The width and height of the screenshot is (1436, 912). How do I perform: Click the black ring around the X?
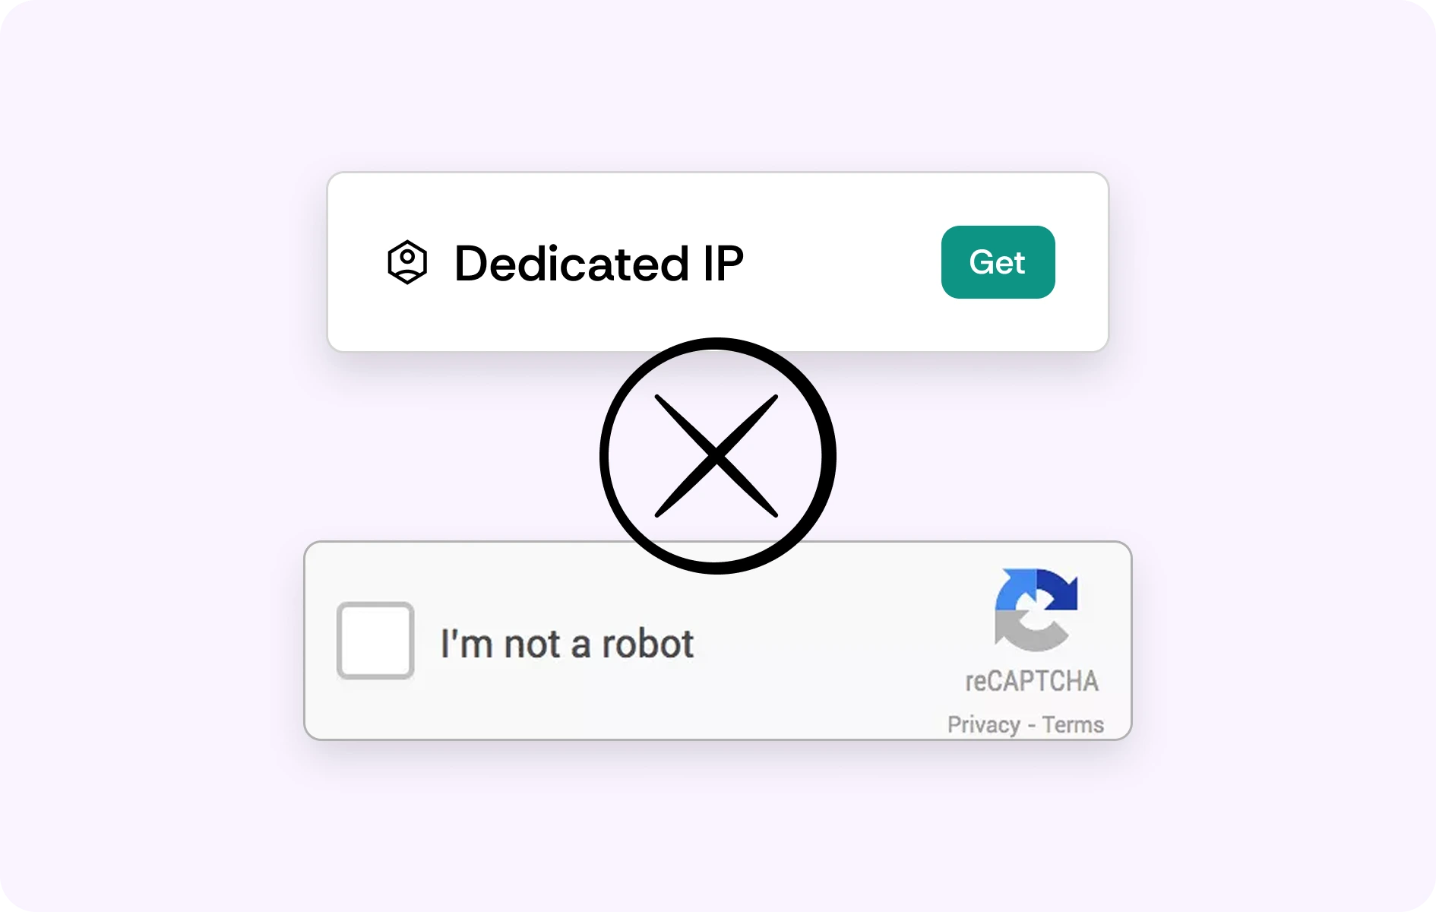(605, 456)
